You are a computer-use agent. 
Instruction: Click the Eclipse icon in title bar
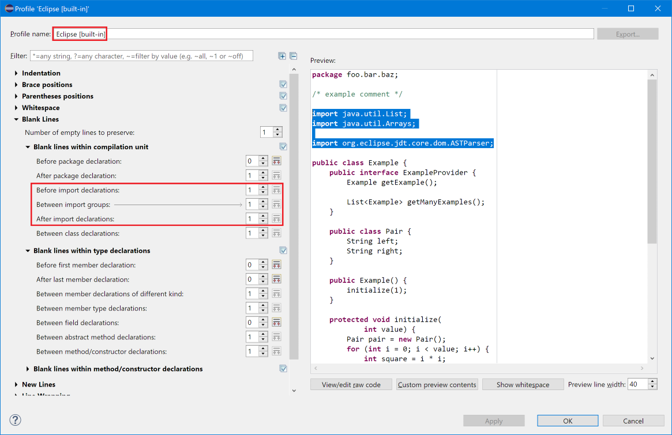9,9
